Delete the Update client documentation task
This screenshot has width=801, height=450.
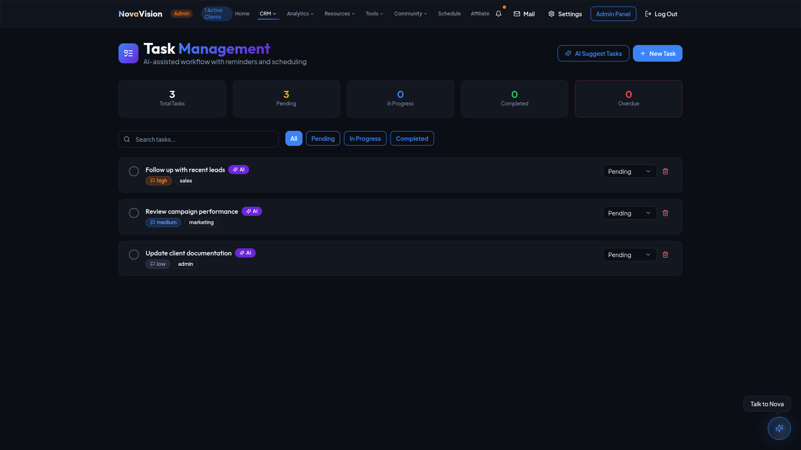tap(665, 255)
